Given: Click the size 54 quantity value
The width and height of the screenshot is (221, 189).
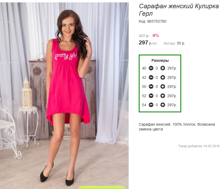Looking at the screenshot, I should (157, 105).
